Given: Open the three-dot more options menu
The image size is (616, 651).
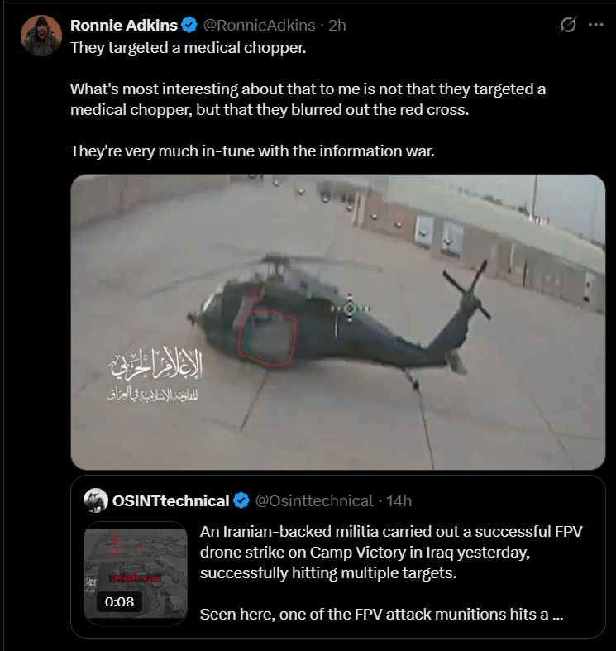Looking at the screenshot, I should click(x=595, y=25).
